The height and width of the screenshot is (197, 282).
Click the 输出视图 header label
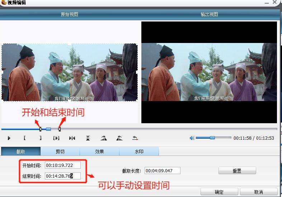(209, 14)
